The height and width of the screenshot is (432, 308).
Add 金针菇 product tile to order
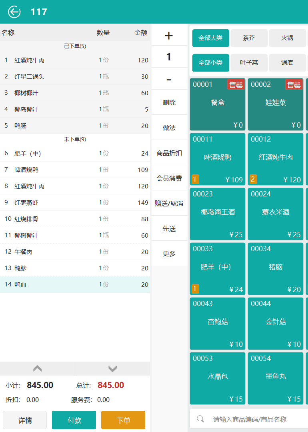(x=276, y=324)
